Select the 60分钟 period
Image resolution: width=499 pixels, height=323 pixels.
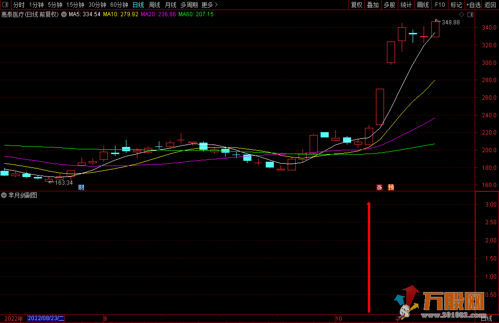119,5
